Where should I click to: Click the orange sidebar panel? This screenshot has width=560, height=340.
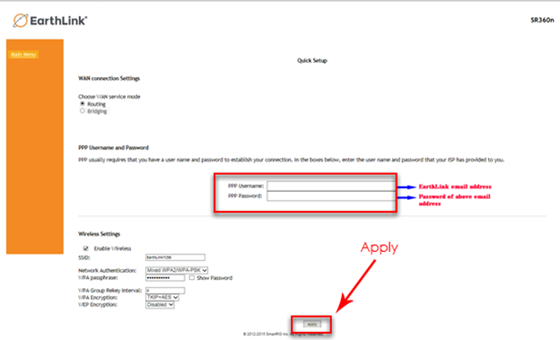tap(35, 146)
